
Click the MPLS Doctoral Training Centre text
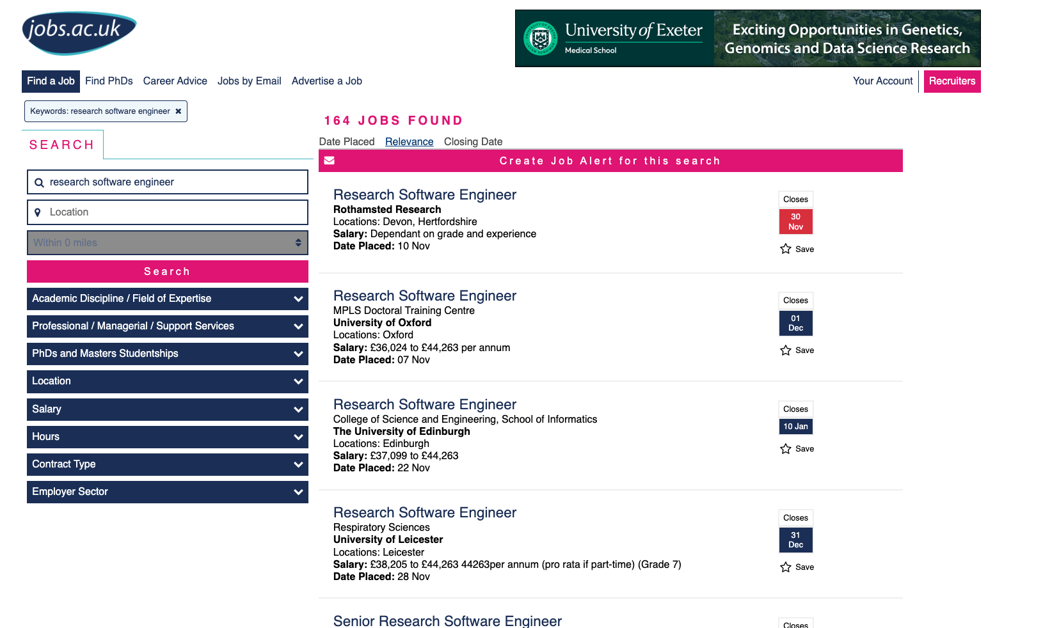coord(404,311)
